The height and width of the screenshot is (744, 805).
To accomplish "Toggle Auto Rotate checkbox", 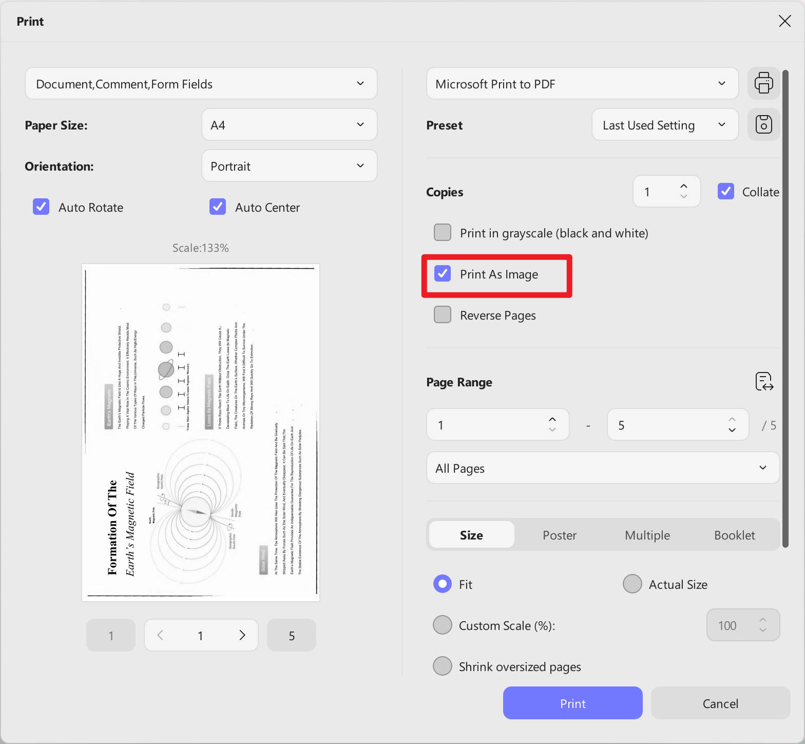I will [x=41, y=207].
